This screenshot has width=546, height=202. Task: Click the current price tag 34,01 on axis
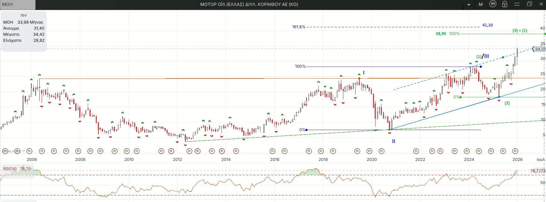tap(539, 49)
